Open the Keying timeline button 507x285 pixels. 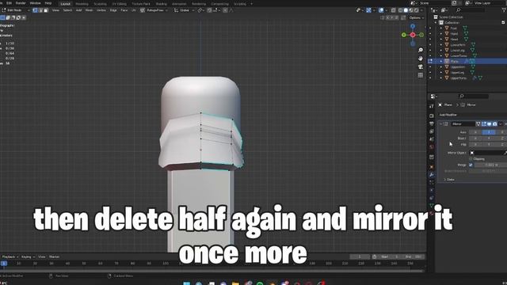(x=29, y=256)
